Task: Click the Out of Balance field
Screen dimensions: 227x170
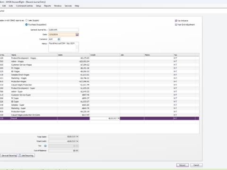Action: pos(63,151)
